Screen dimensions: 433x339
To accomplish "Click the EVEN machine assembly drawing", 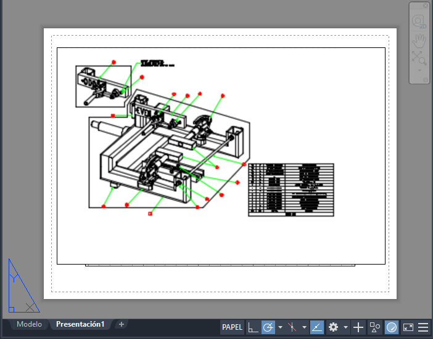I will click(x=169, y=149).
